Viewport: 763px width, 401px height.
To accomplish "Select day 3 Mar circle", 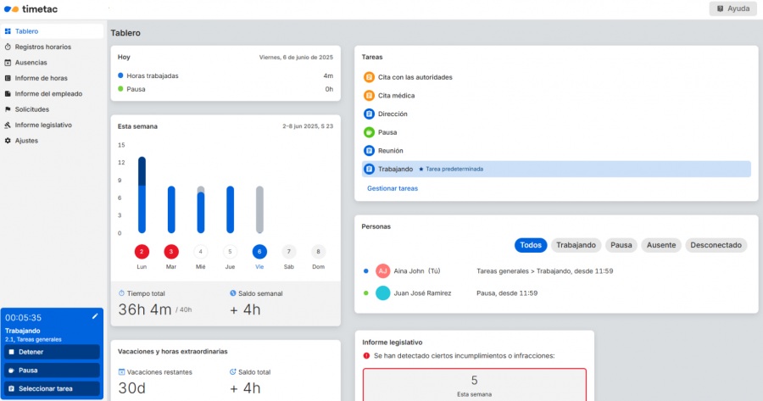I will [171, 252].
